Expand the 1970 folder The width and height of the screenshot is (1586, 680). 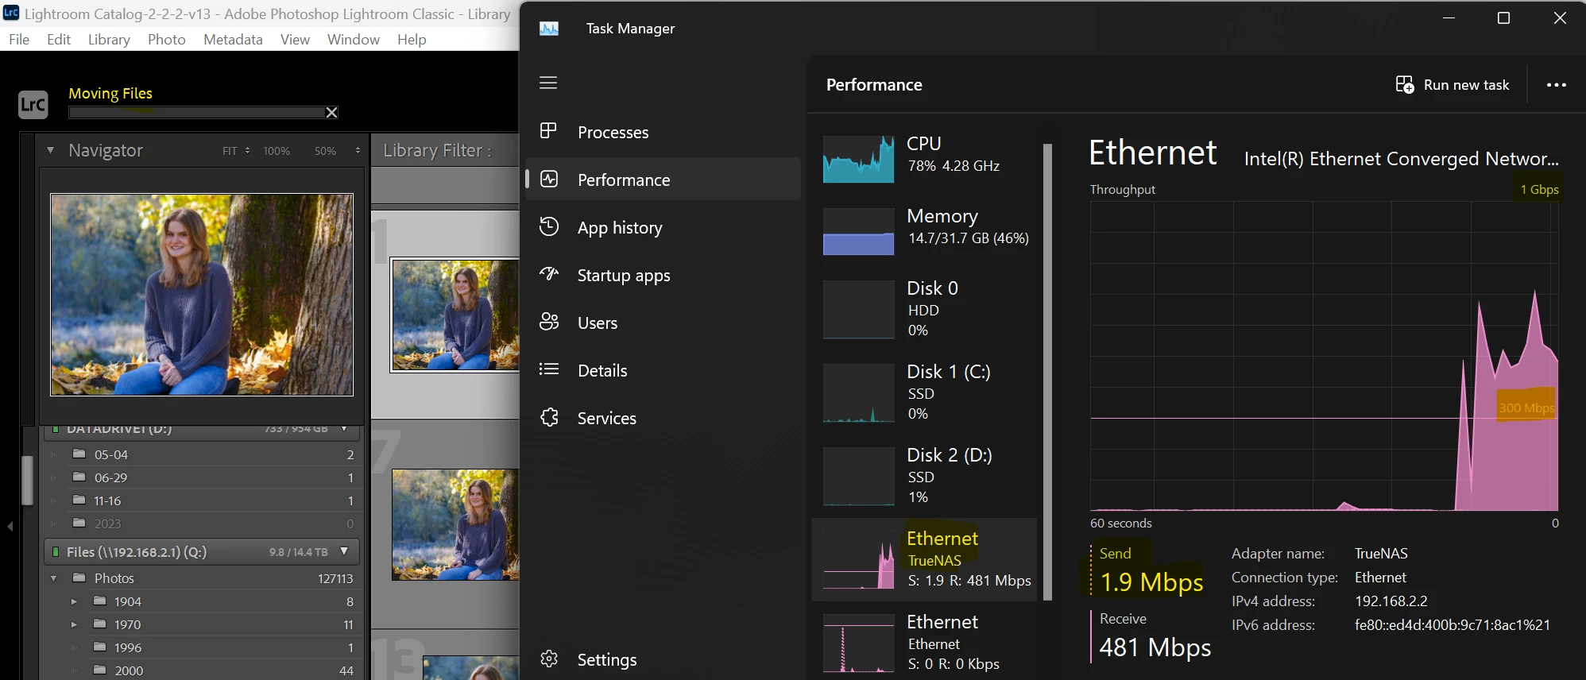click(74, 624)
